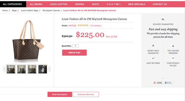
Task: Open the Louis Vuitton menu item
Action: tap(58, 4)
